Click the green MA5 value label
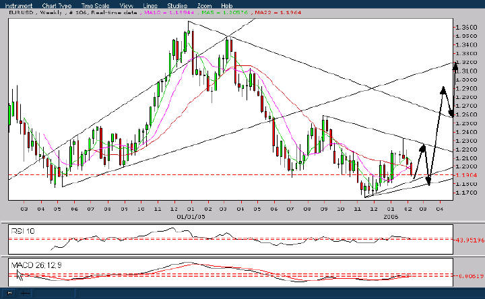 (225, 13)
